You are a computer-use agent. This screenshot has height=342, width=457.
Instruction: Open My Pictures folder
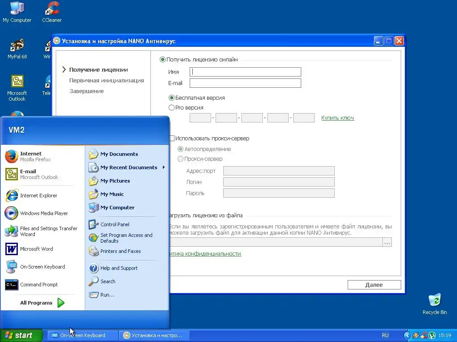(x=127, y=181)
